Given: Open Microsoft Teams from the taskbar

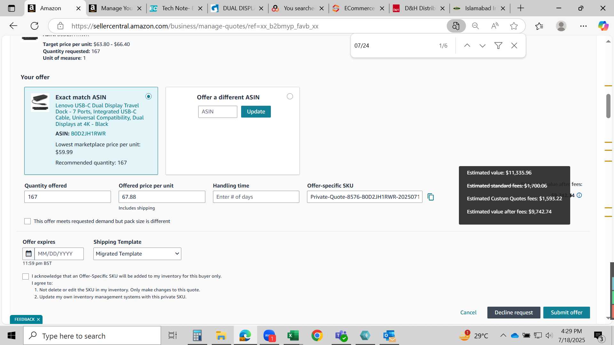Looking at the screenshot, I should 341,336.
